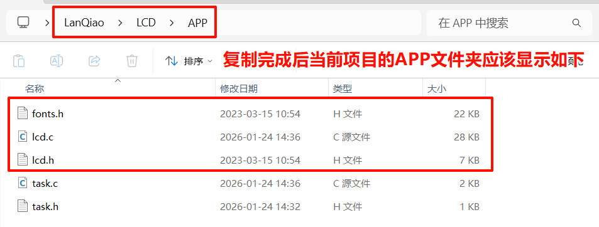Sort by the 修改日期 column header

coord(239,89)
